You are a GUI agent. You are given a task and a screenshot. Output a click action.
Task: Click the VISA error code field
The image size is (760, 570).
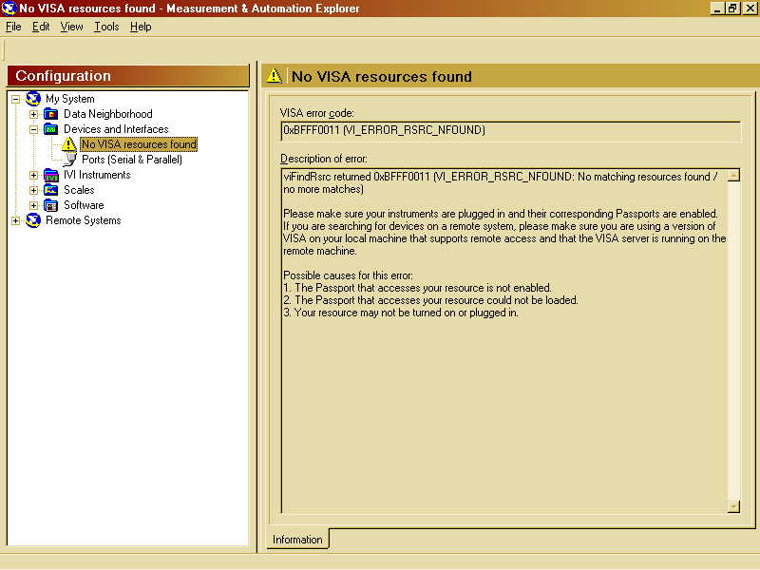tap(510, 130)
